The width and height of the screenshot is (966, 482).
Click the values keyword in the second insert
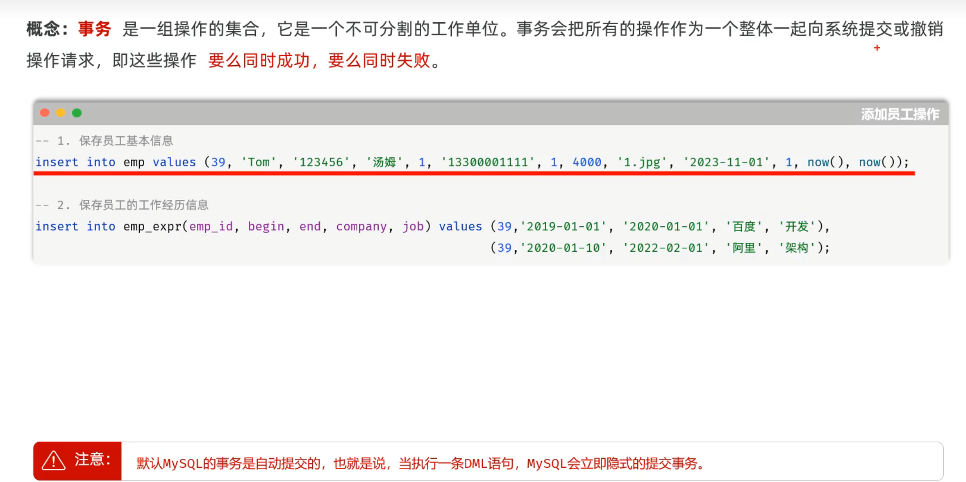click(x=460, y=226)
